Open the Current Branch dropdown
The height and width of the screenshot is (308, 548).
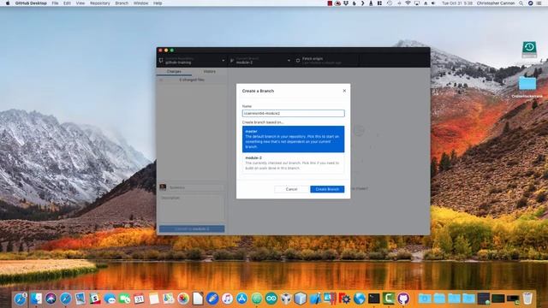[x=260, y=61]
